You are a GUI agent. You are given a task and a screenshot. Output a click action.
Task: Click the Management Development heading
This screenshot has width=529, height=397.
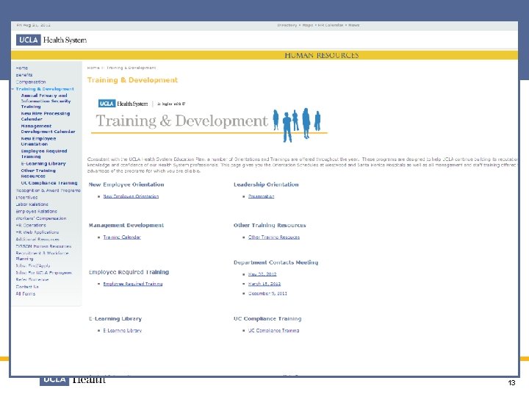(126, 226)
